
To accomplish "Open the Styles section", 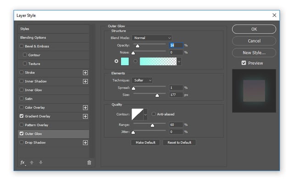I will 54,29.
